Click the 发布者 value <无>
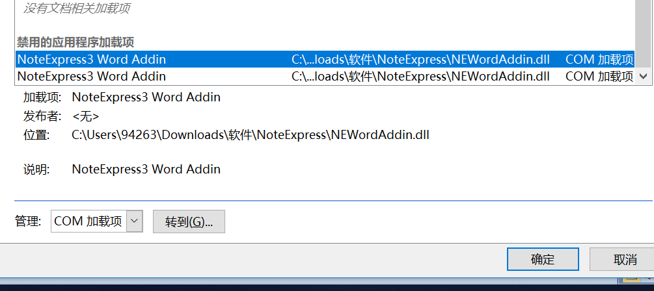Viewport: 654px width, 291px height. click(85, 116)
